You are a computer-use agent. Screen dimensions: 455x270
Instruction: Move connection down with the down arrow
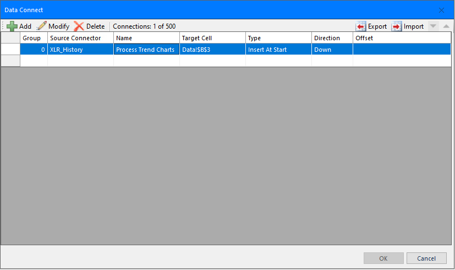click(433, 26)
